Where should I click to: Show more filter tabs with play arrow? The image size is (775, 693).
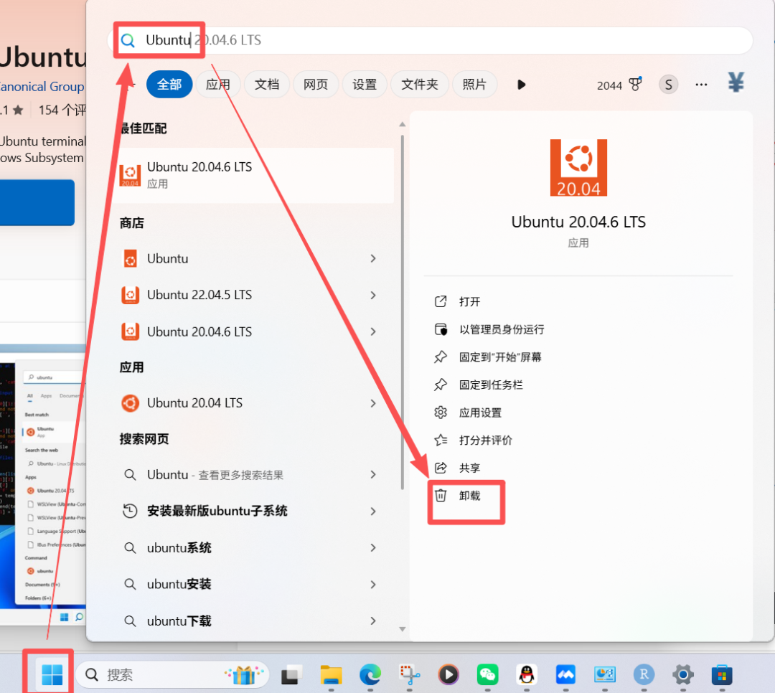(522, 85)
